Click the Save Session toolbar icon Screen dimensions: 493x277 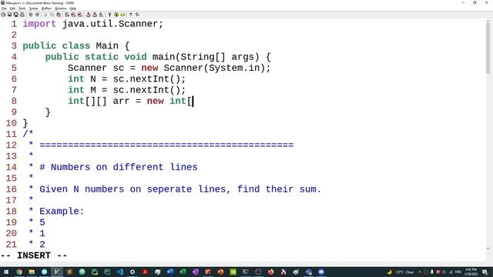tap(95, 15)
